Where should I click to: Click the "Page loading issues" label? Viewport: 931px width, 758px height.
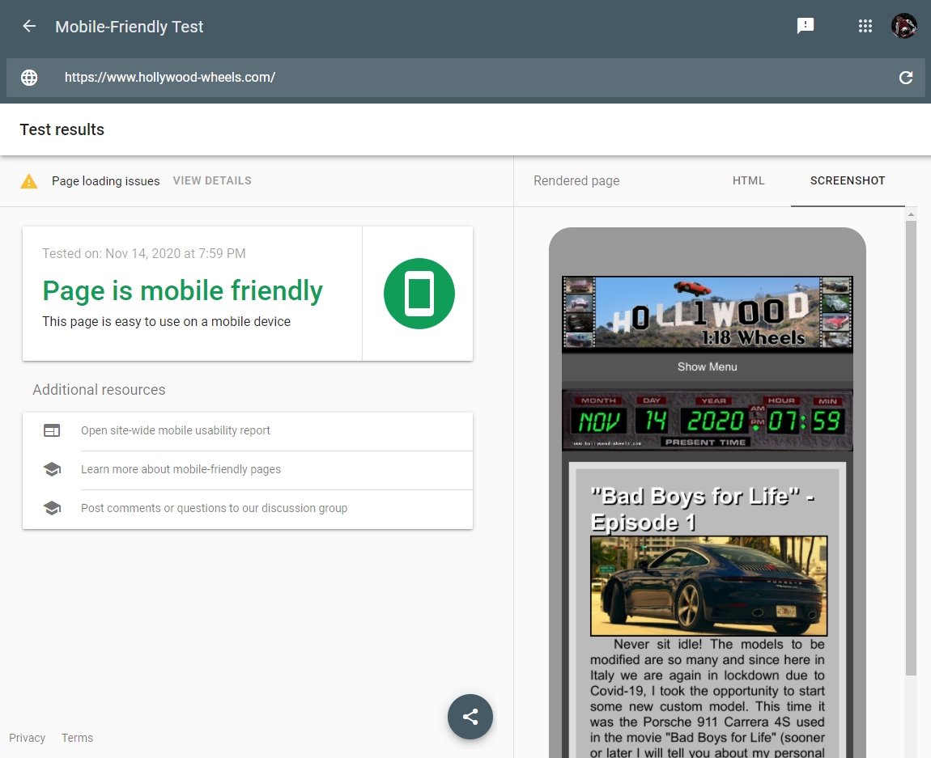pos(106,181)
